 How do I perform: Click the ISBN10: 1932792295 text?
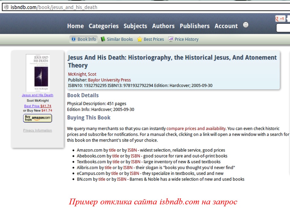[87, 86]
